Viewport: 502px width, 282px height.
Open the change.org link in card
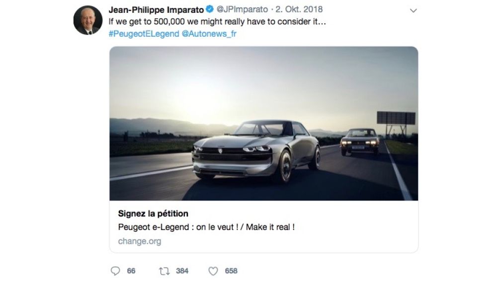pyautogui.click(x=140, y=241)
